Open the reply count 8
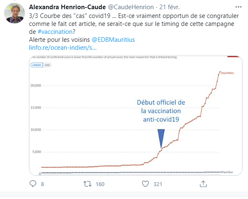248x199 pixels. pyautogui.click(x=42, y=184)
